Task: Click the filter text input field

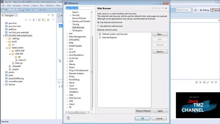Action: (79, 8)
